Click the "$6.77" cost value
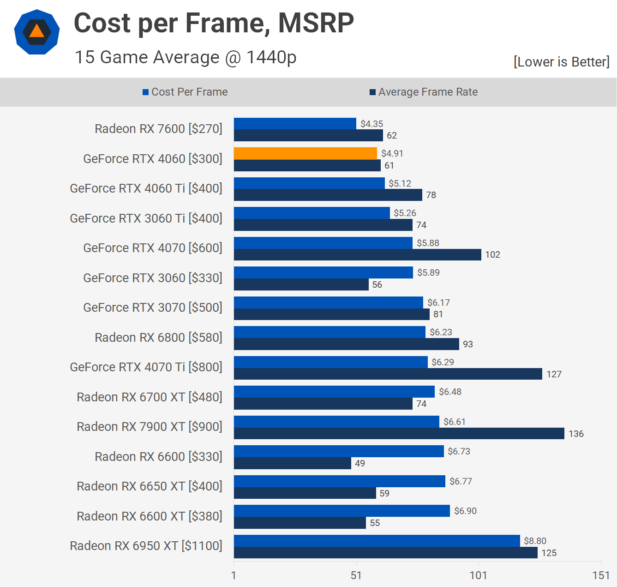The width and height of the screenshot is (617, 587). (461, 481)
